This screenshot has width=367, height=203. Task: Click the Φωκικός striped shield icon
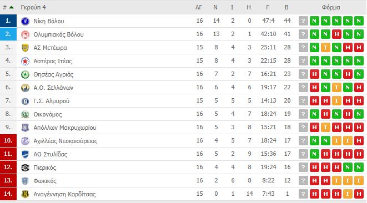(x=25, y=181)
